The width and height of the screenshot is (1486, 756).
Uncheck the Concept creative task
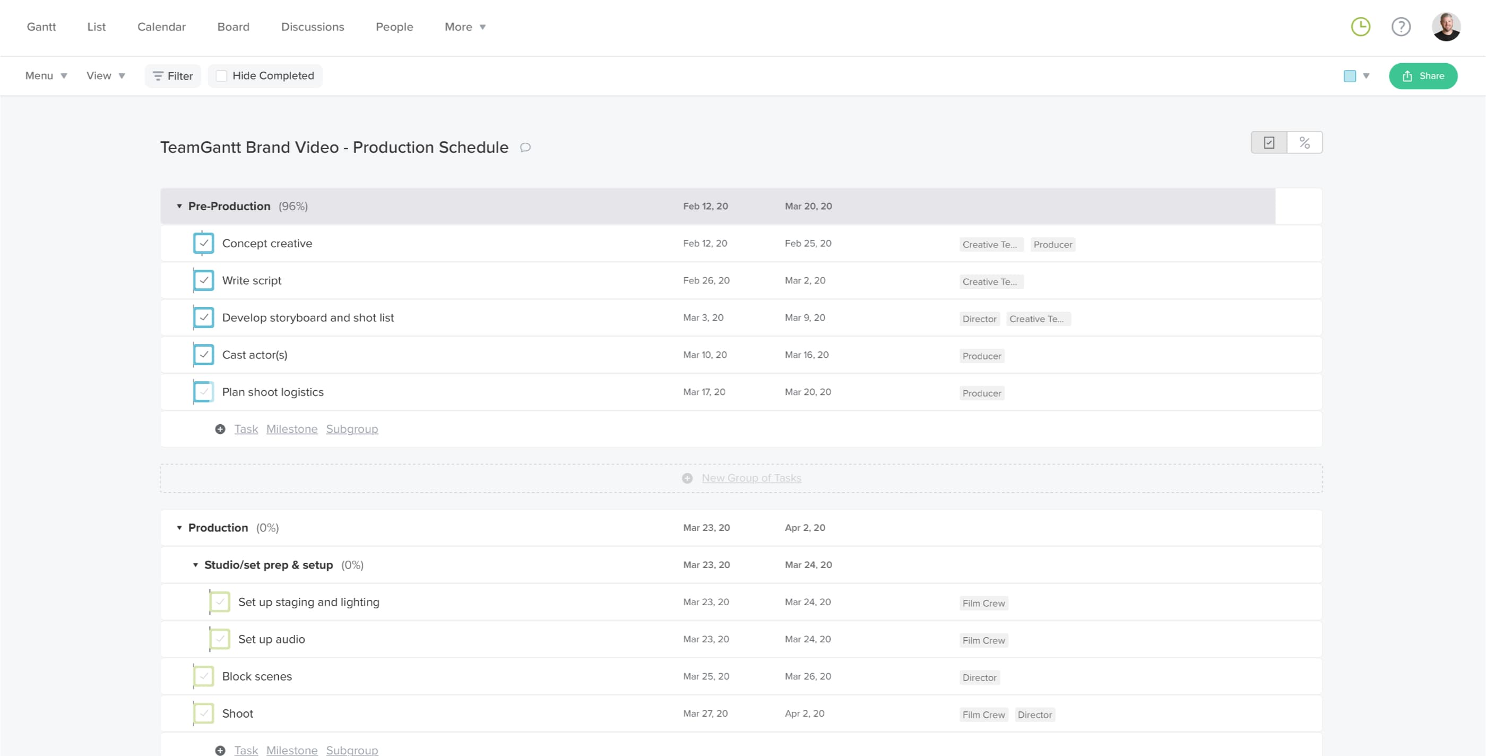click(x=203, y=243)
